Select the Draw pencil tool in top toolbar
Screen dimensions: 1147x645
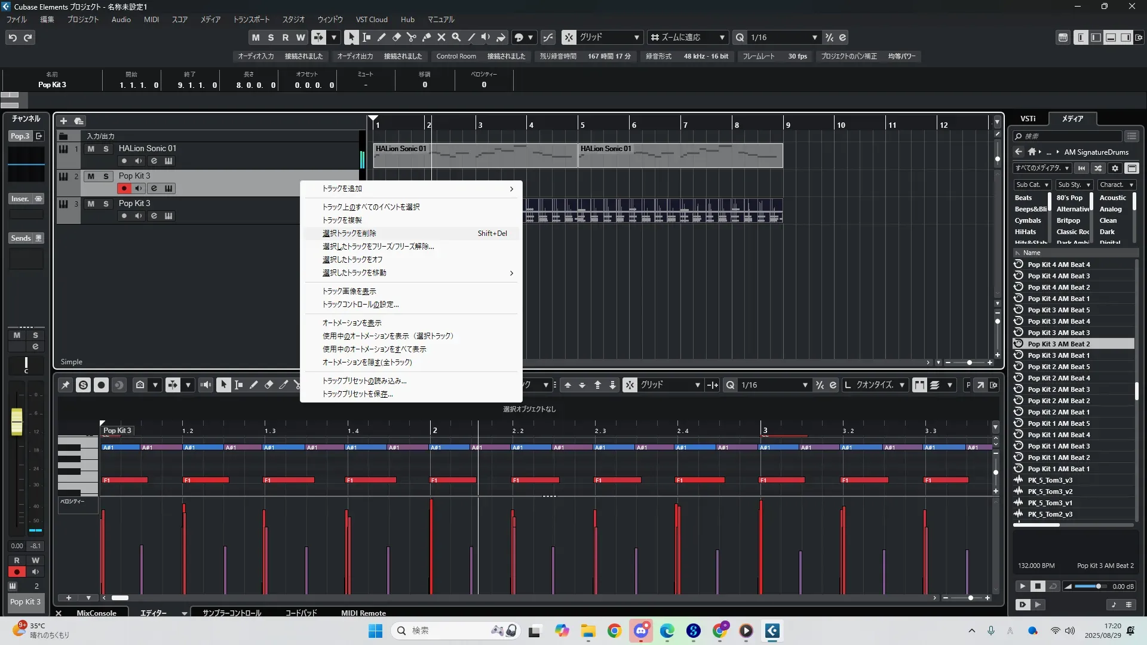381,37
